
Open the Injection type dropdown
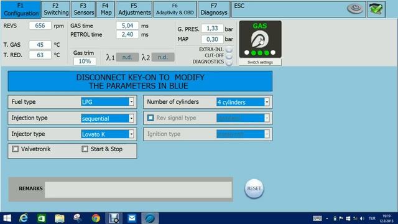(x=131, y=118)
